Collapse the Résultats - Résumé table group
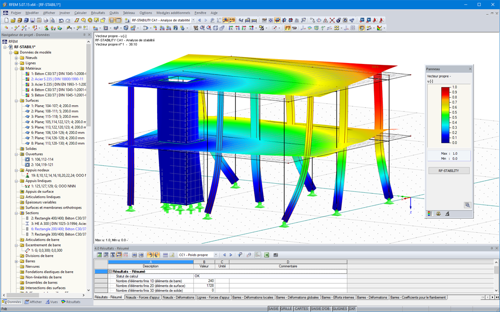This screenshot has height=312, width=500. tap(110, 272)
